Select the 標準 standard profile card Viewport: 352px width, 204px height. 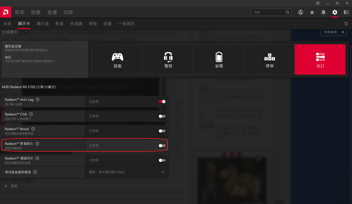269,59
